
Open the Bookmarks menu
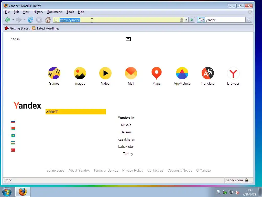55,12
